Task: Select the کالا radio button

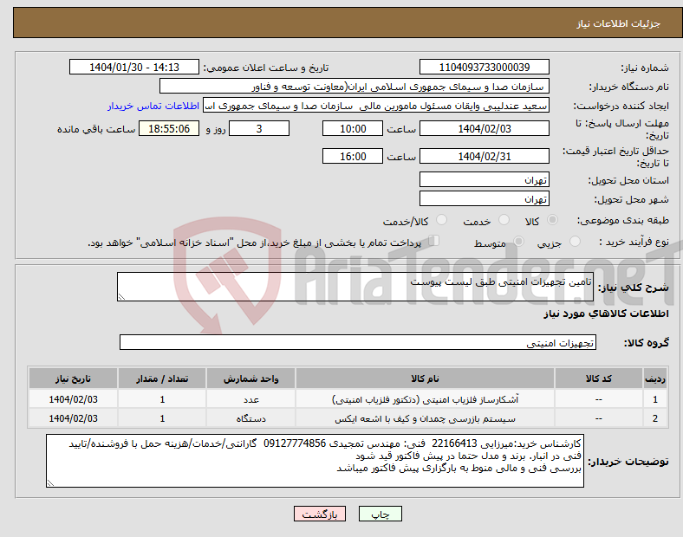Action: pyautogui.click(x=552, y=220)
